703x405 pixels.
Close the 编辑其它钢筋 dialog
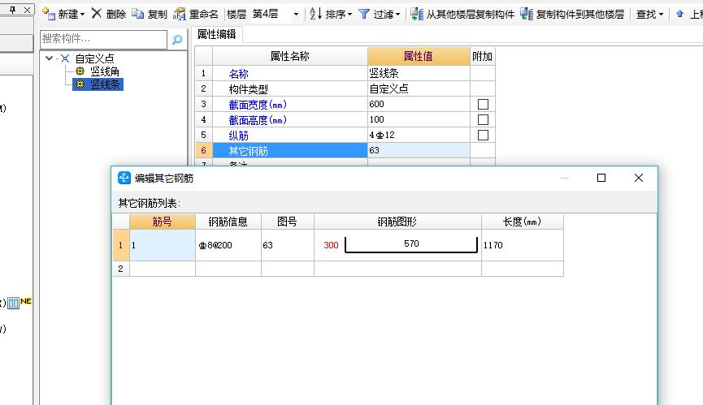pos(639,178)
